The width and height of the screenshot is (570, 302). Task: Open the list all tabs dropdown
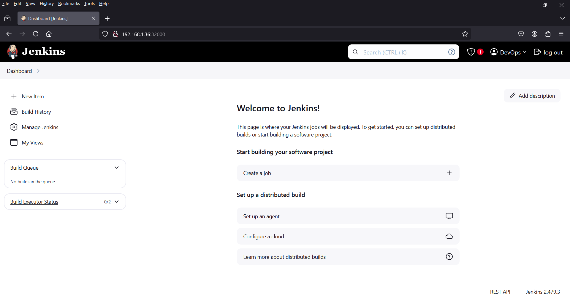click(x=563, y=18)
